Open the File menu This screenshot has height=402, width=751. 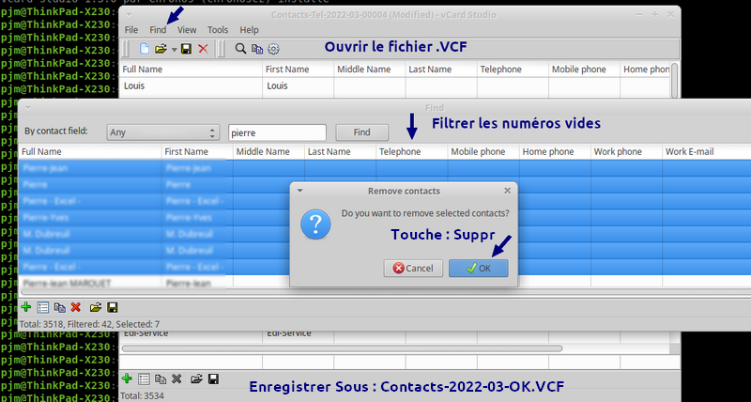[131, 30]
